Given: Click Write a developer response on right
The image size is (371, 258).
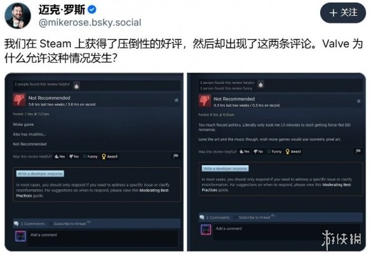Looking at the screenshot, I should [225, 168].
